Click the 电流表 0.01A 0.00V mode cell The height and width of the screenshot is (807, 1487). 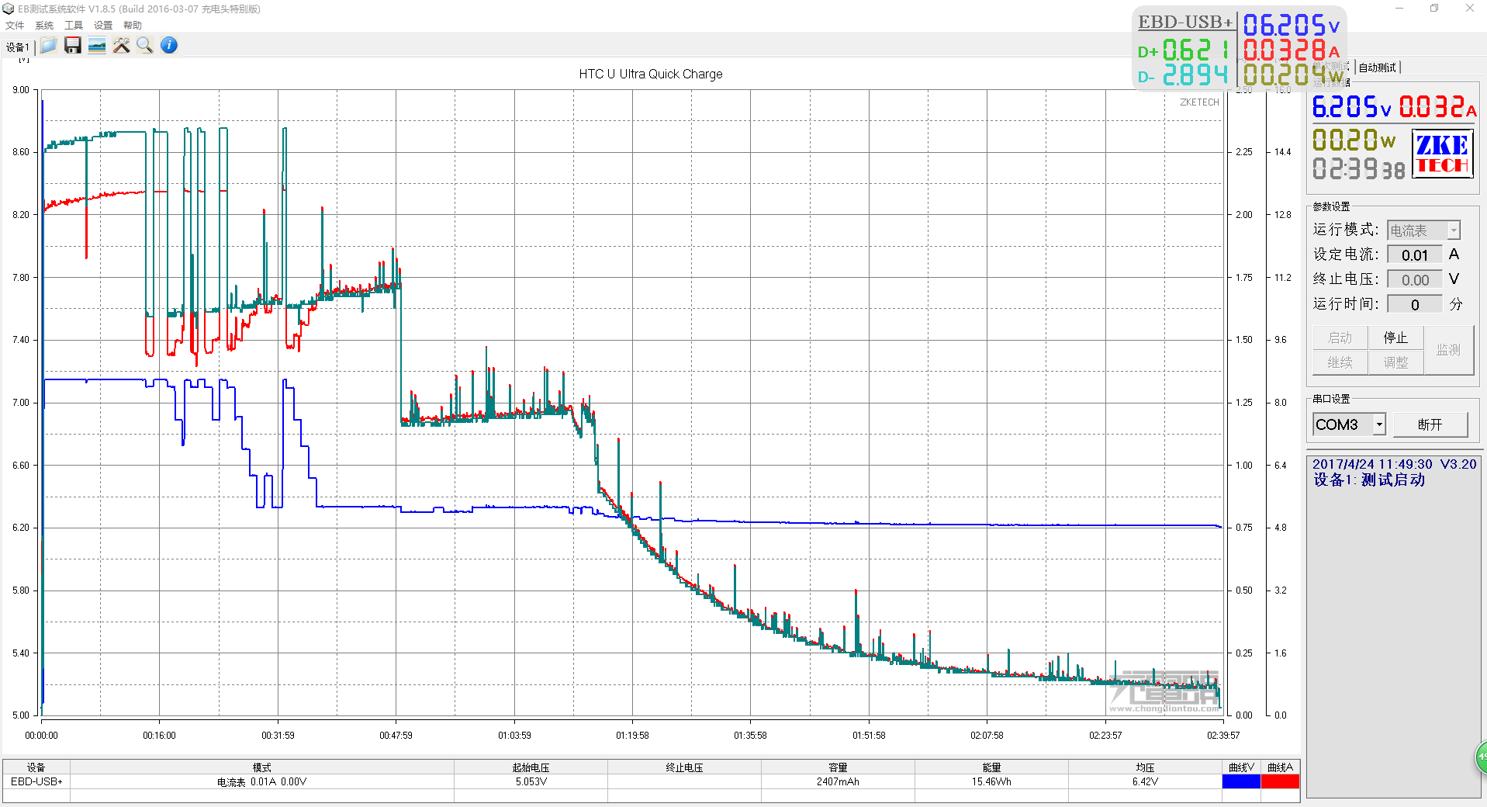point(262,781)
